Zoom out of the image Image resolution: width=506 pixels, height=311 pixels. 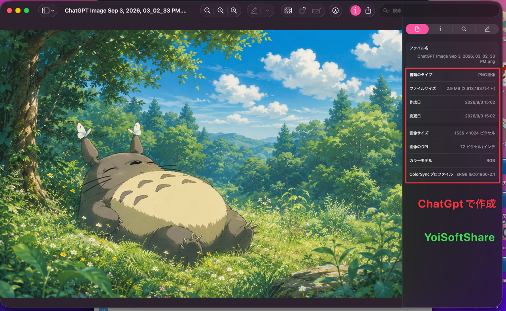pyautogui.click(x=208, y=11)
